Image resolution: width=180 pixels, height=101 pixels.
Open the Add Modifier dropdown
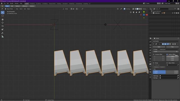pyautogui.click(x=166, y=41)
